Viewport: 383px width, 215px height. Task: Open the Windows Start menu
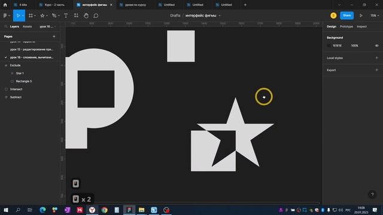click(x=6, y=210)
